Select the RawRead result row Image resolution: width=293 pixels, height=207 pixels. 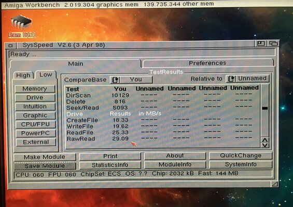[x=162, y=139]
